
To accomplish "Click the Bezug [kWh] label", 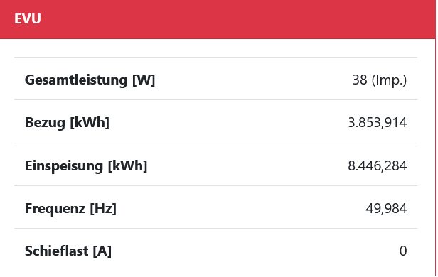I will (67, 123).
